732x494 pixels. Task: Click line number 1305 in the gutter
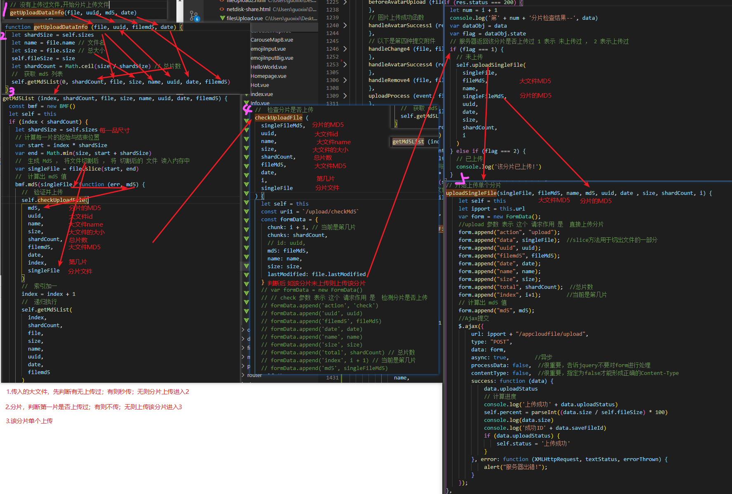click(x=332, y=72)
